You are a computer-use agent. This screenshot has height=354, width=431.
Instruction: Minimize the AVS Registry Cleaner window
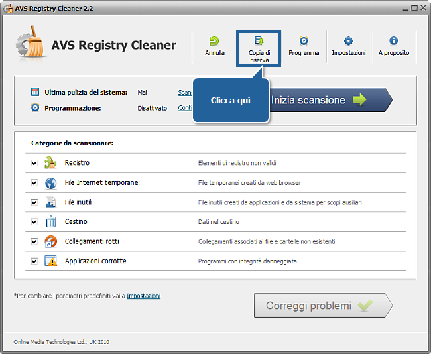(x=405, y=9)
